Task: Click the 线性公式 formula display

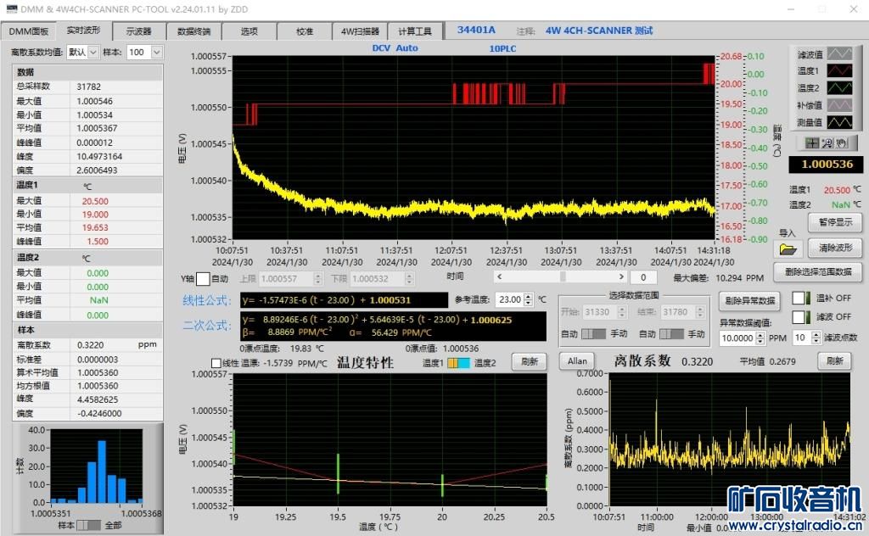Action: [x=345, y=300]
